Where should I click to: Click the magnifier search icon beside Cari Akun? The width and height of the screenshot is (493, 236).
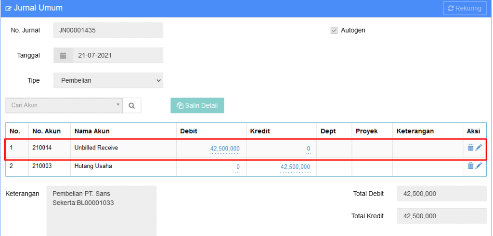coord(132,105)
